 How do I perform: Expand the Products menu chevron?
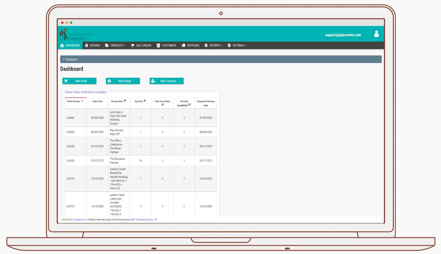click(x=125, y=46)
